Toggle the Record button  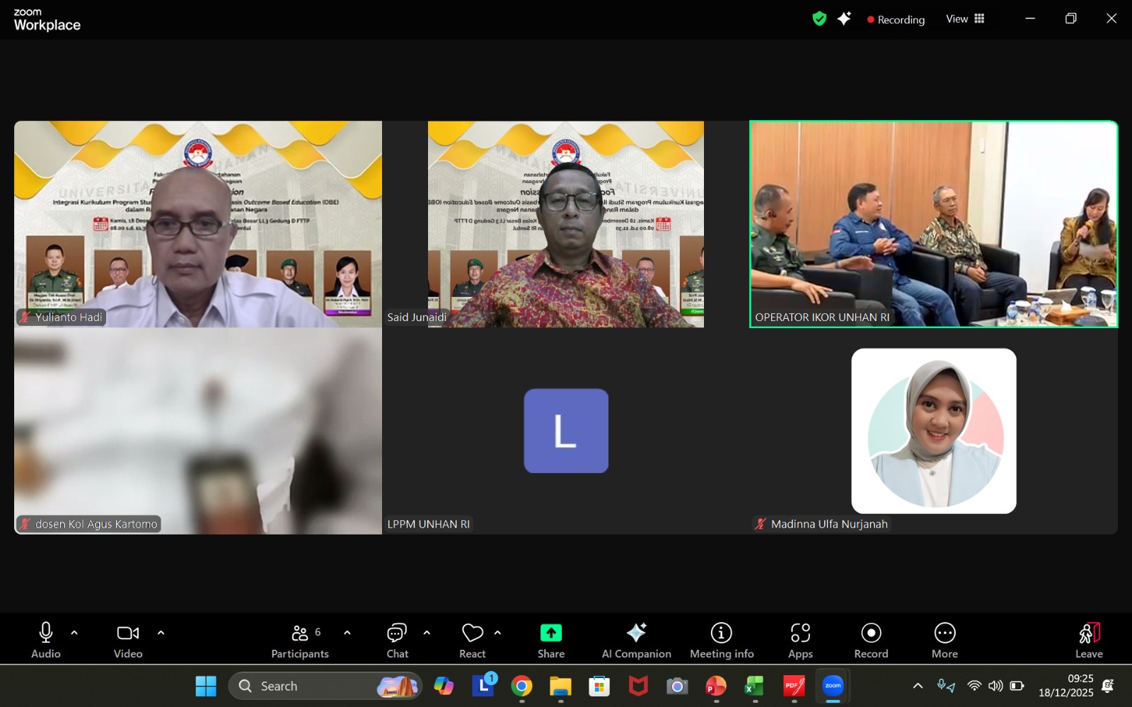coord(871,633)
